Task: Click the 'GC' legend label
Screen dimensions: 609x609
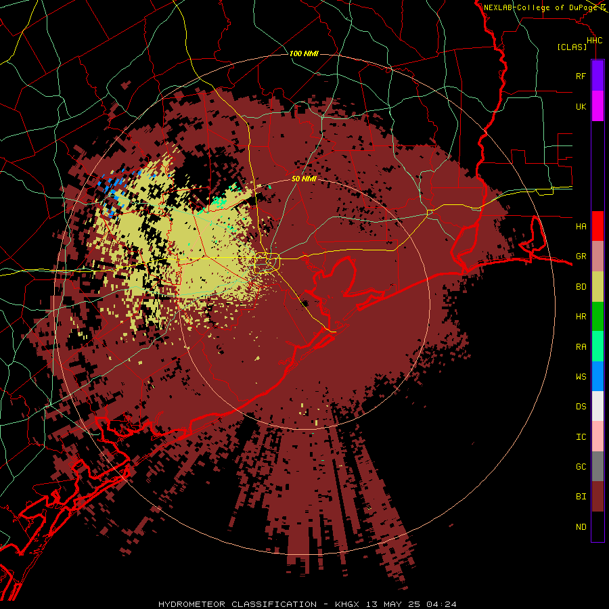Action: click(x=581, y=466)
